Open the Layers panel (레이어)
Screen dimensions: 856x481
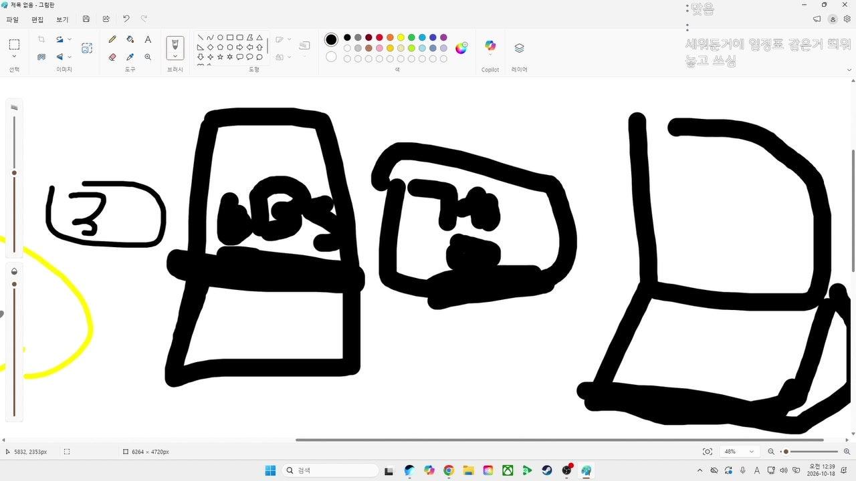[519, 48]
